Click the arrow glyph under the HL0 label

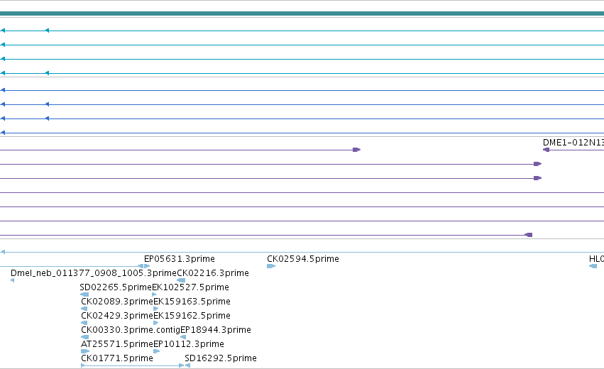(593, 266)
